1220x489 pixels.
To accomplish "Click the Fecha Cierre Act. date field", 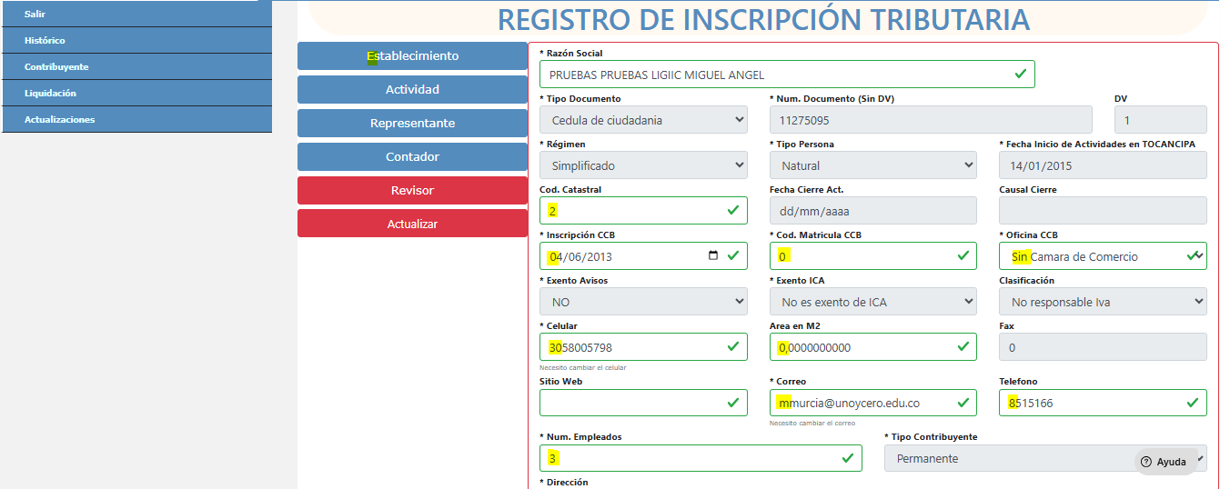I will click(873, 211).
